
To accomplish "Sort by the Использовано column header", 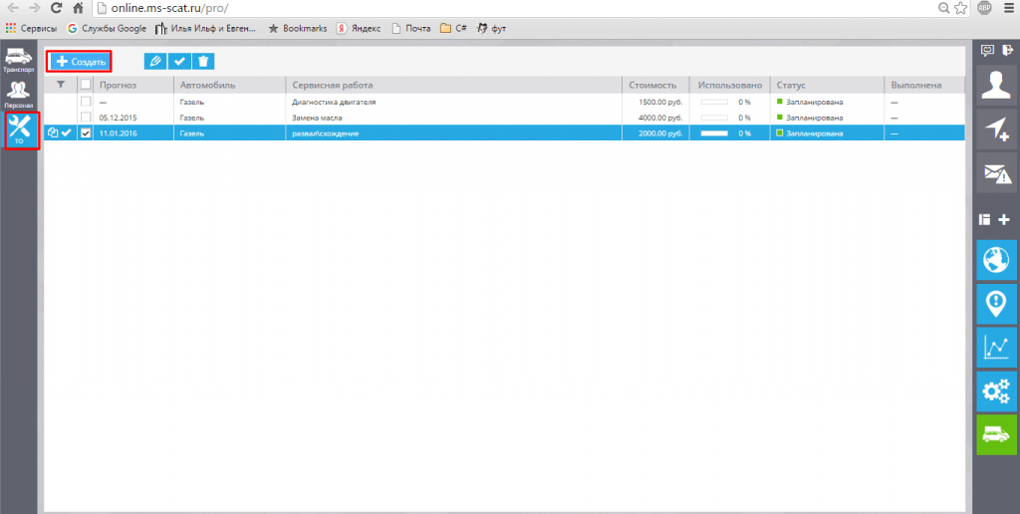I will click(x=730, y=85).
